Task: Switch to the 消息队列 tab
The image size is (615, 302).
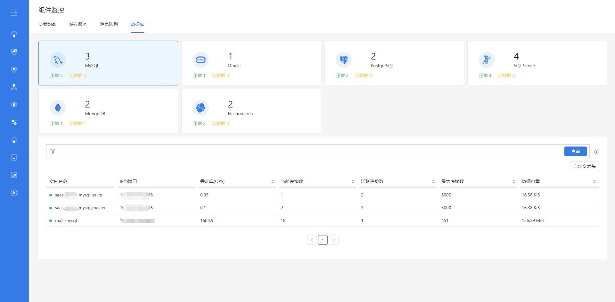Action: point(109,24)
